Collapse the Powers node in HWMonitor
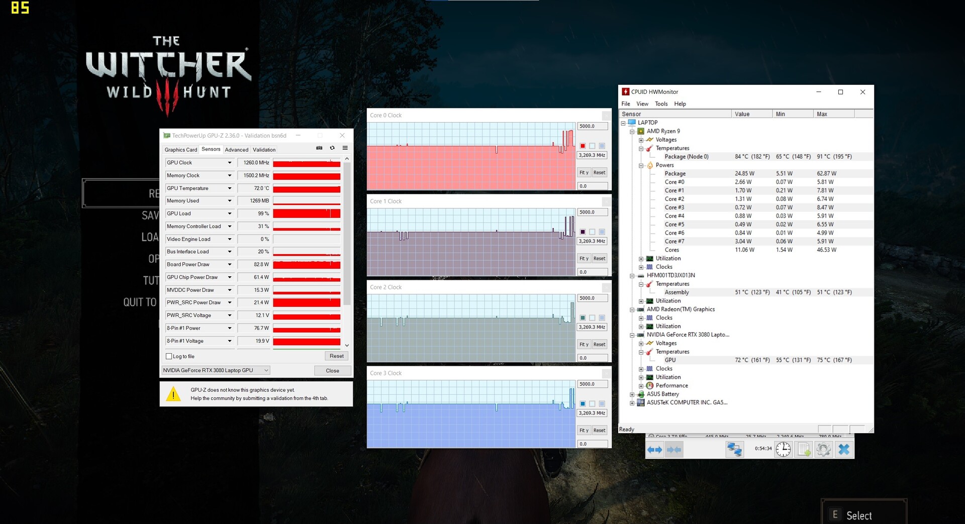Viewport: 965px width, 524px height. tap(641, 165)
